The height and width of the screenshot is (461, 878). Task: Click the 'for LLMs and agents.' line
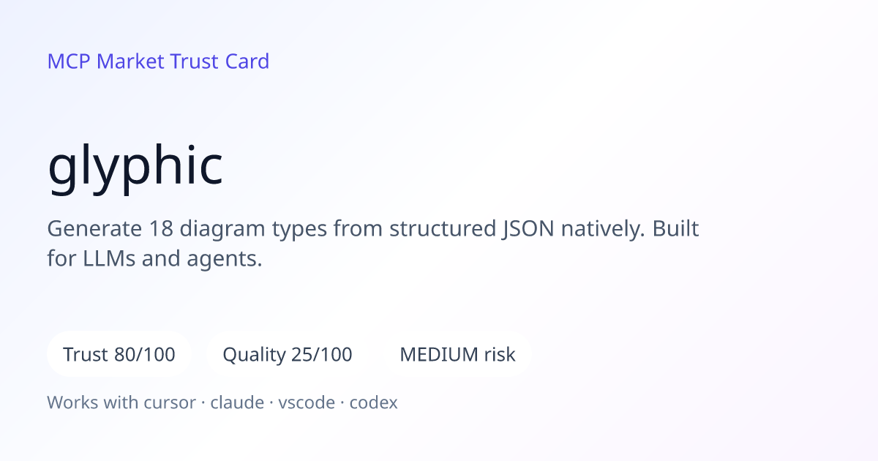pos(154,259)
